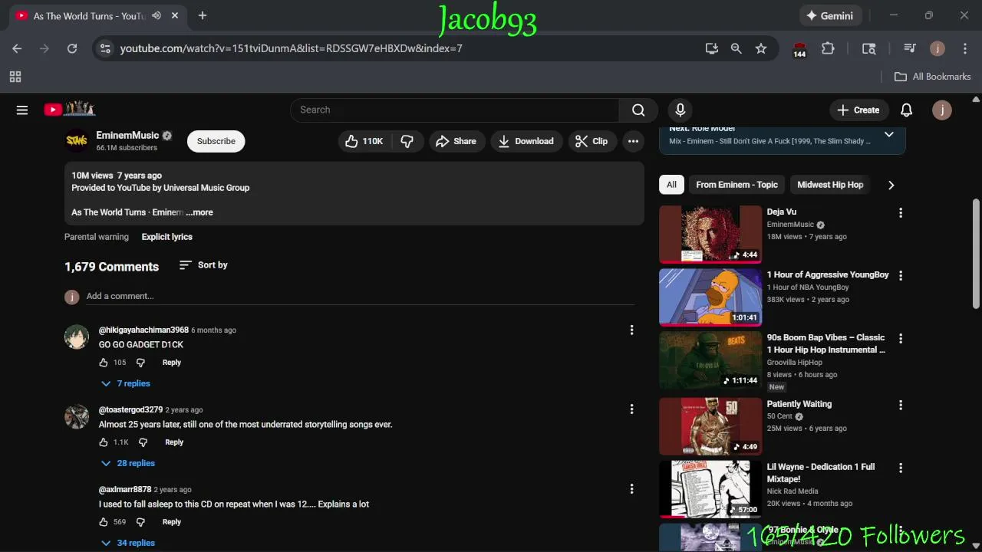
Task: Open a new browser tab
Action: coord(203,15)
